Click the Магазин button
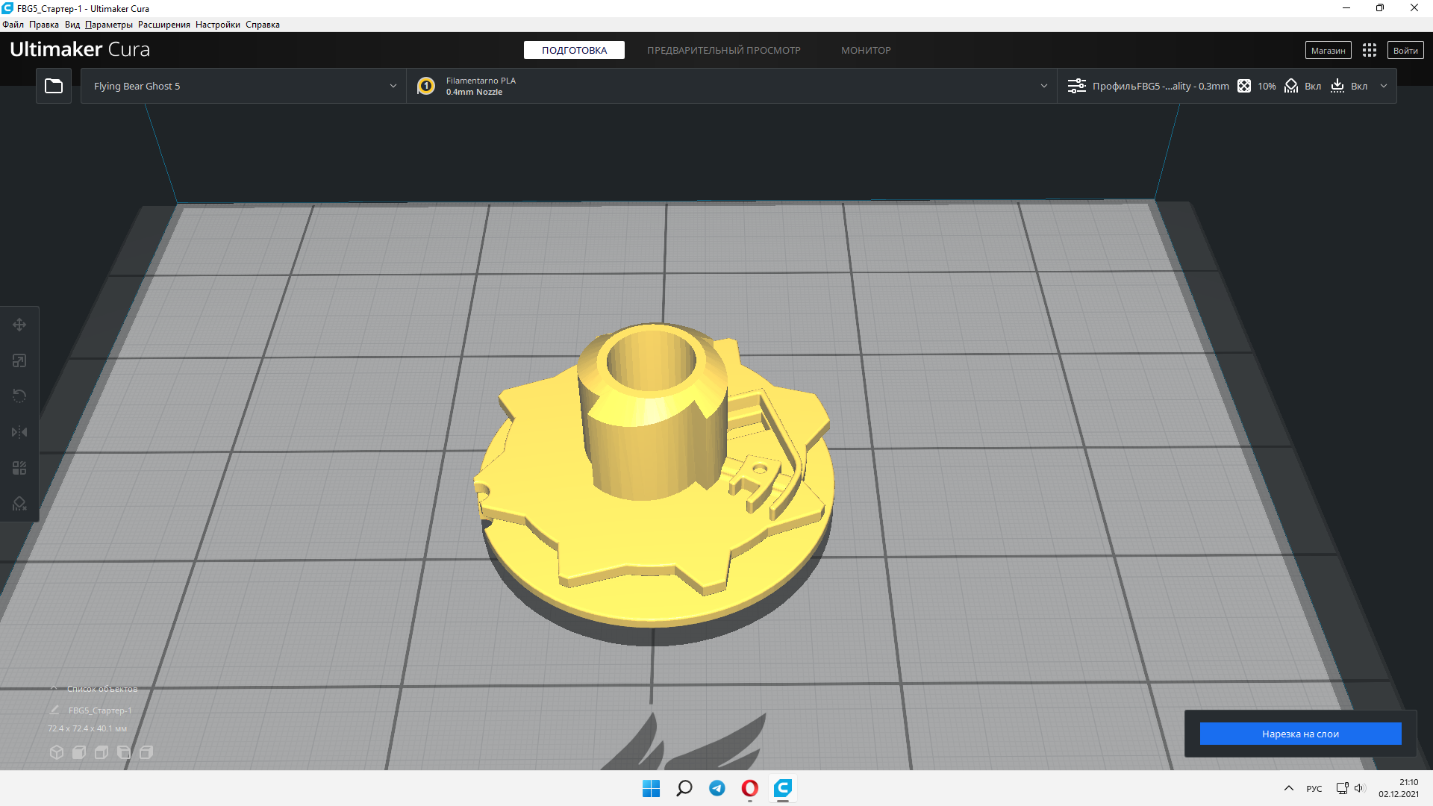 [x=1328, y=50]
